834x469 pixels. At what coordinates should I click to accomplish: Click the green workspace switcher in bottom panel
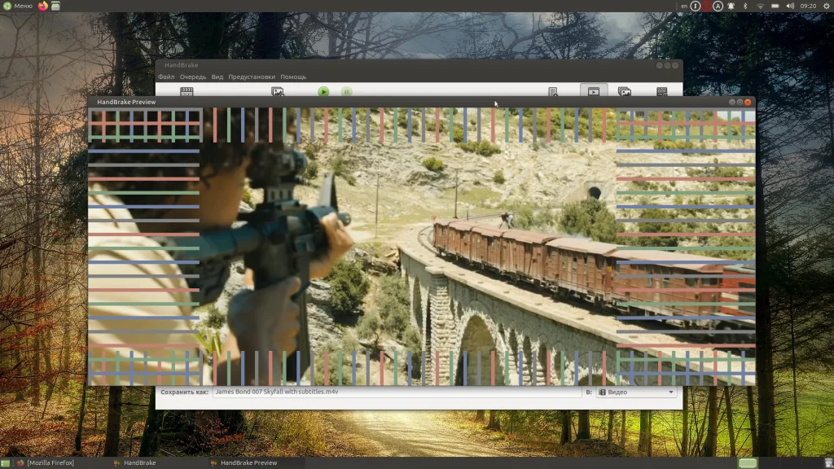coord(748,463)
